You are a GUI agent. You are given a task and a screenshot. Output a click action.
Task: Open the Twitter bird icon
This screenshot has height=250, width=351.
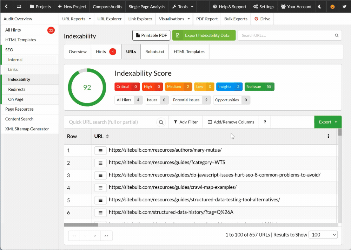pyautogui.click(x=345, y=6)
